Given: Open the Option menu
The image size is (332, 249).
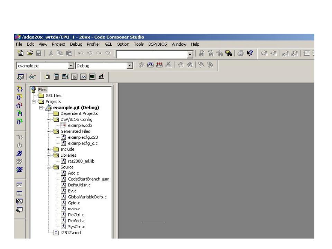Looking at the screenshot, I should 123,44.
